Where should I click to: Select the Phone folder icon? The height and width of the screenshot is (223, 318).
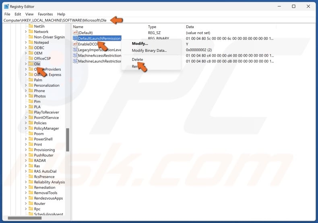tap(31, 91)
